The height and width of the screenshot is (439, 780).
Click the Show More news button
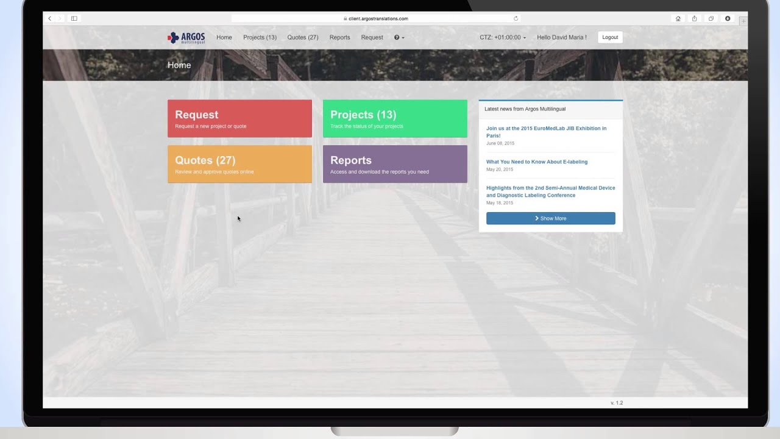pos(551,218)
